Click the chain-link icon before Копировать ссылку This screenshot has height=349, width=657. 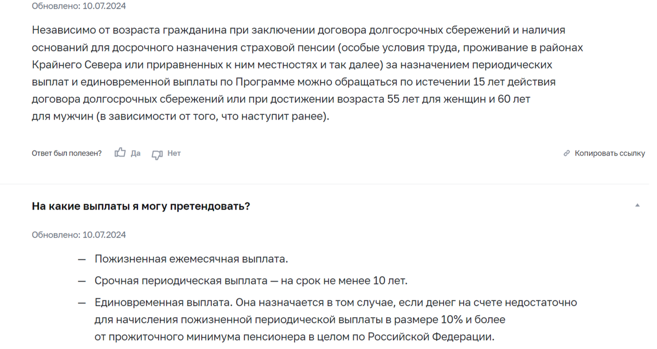(566, 153)
